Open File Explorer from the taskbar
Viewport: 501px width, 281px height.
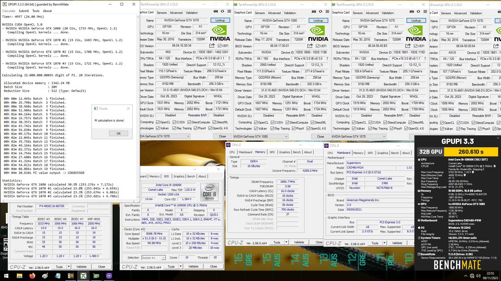pos(20,276)
